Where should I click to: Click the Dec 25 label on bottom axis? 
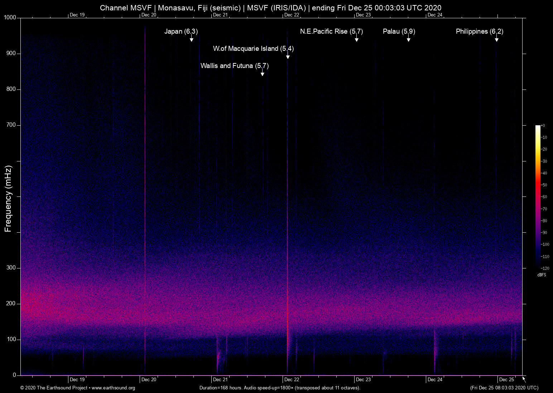click(506, 380)
